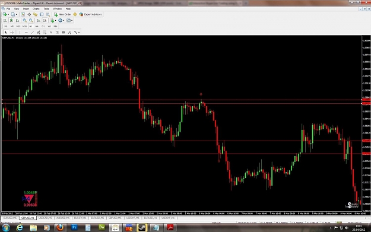Select the H4 timeframe
The height and width of the screenshot is (232, 371).
[37, 26]
